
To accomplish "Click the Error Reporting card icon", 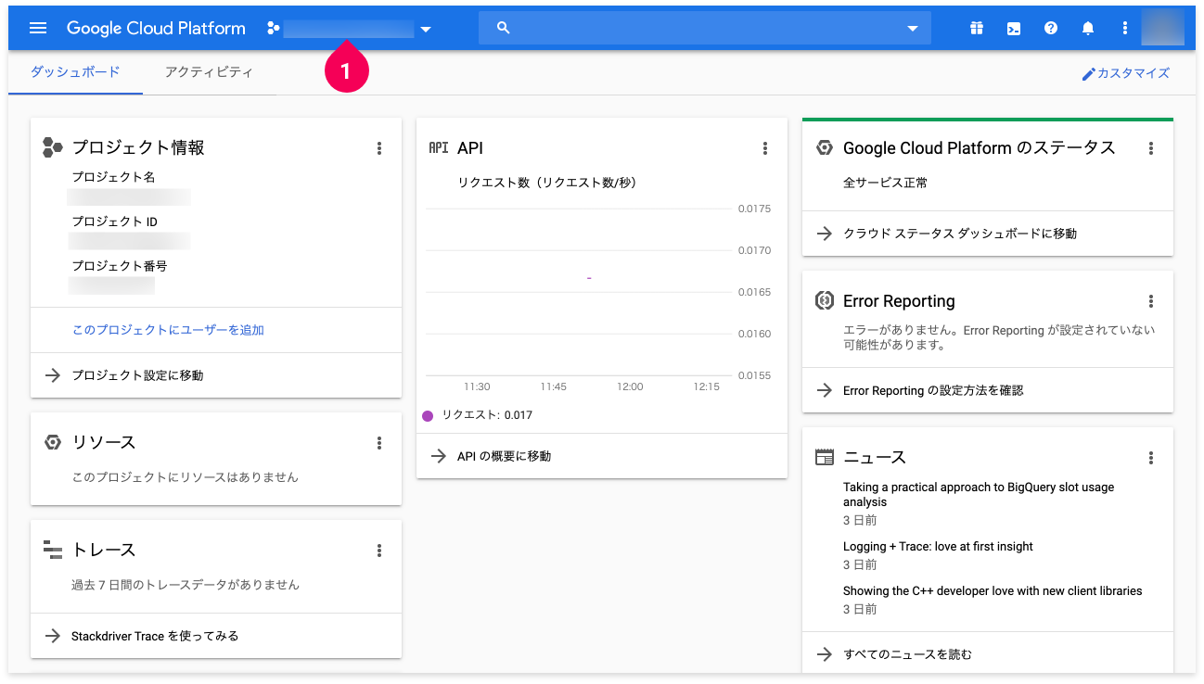I will (825, 300).
